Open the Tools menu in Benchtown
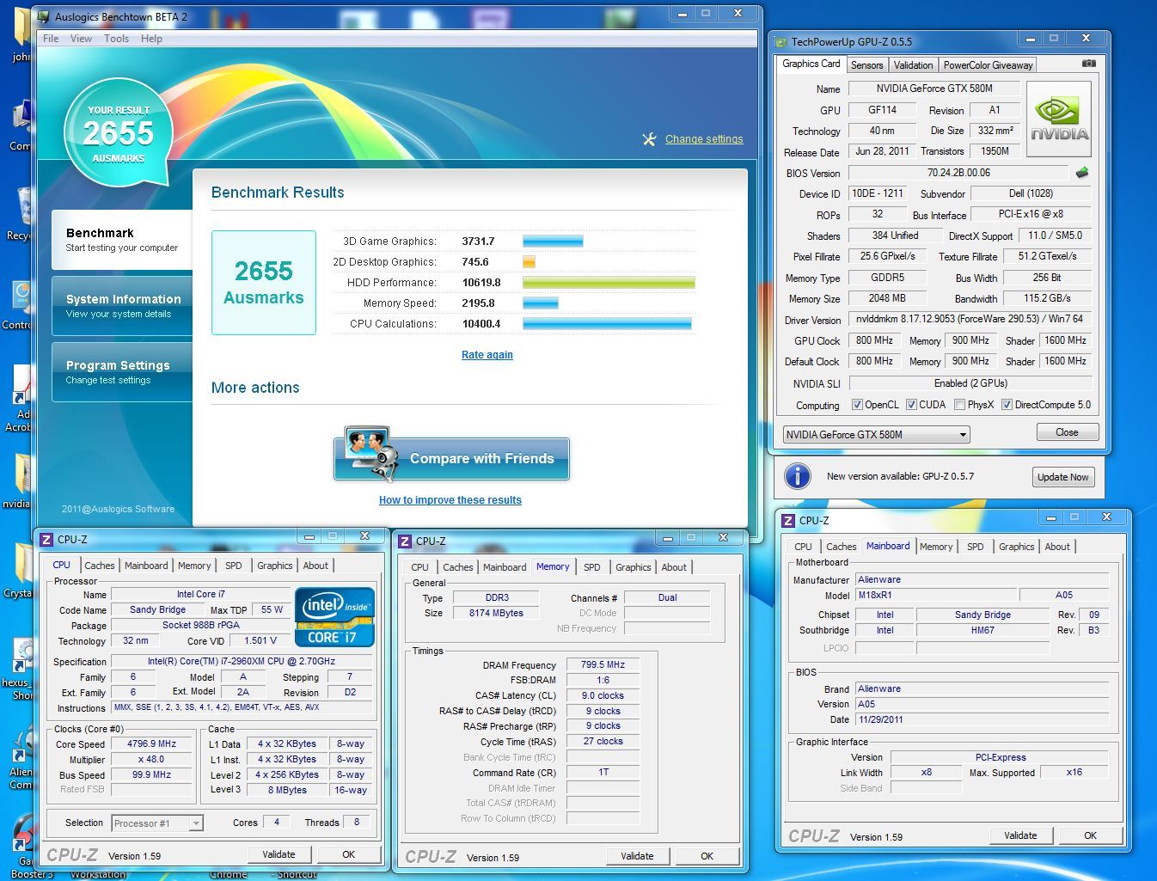 116,39
